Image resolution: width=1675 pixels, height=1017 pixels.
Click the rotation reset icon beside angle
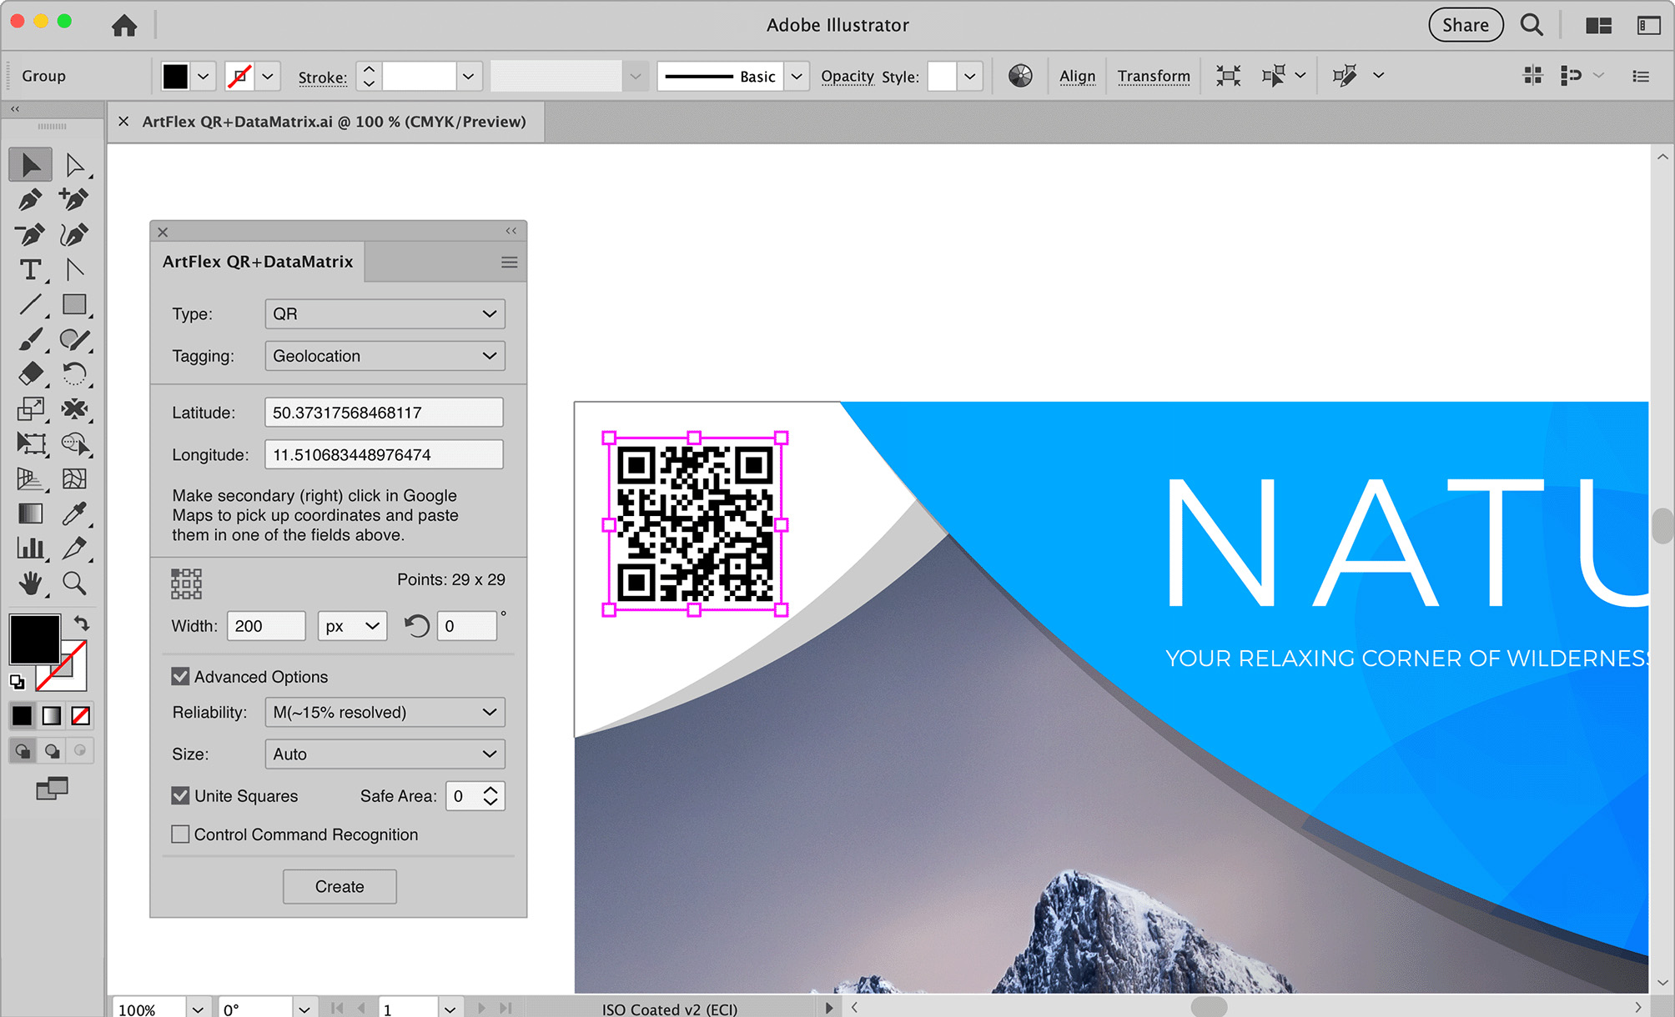(x=416, y=626)
